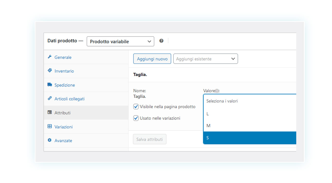Click the gear icon beside Avanzate
Image resolution: width=332 pixels, height=183 pixels.
50,140
